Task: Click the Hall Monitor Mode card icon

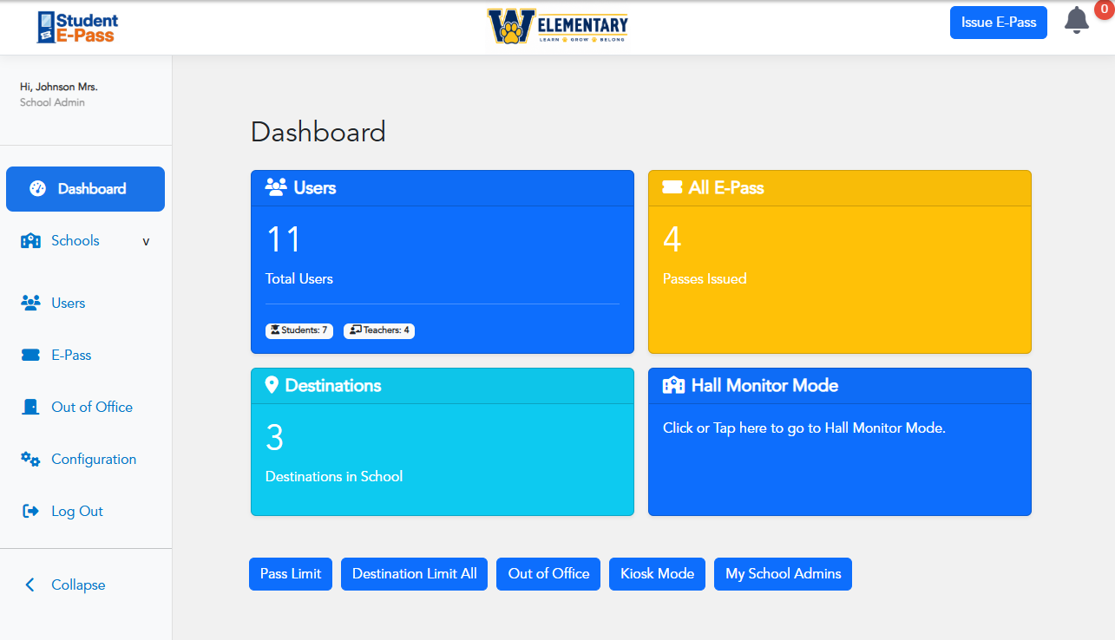Action: (673, 385)
